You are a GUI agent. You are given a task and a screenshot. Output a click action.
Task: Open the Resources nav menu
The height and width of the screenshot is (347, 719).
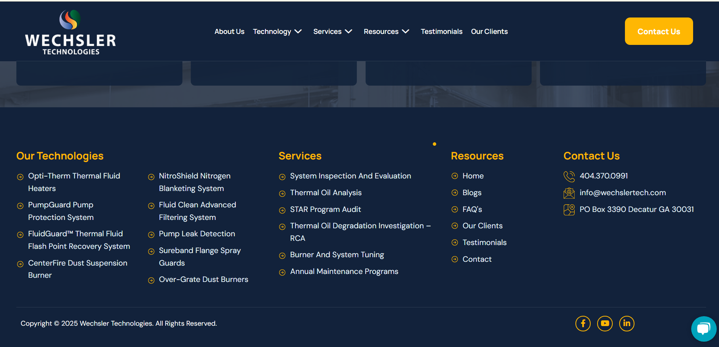point(381,32)
